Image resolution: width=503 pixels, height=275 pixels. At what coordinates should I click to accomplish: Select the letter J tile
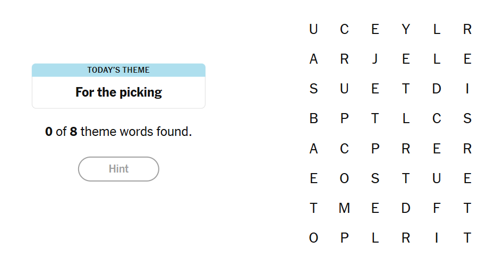(375, 59)
